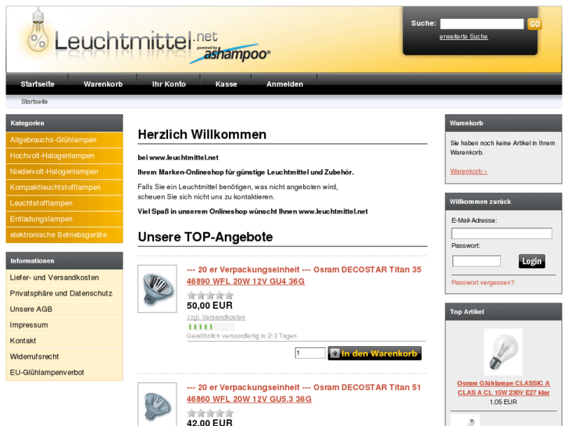
Task: Focus the E-Mail-Adresse field
Action: (x=502, y=233)
